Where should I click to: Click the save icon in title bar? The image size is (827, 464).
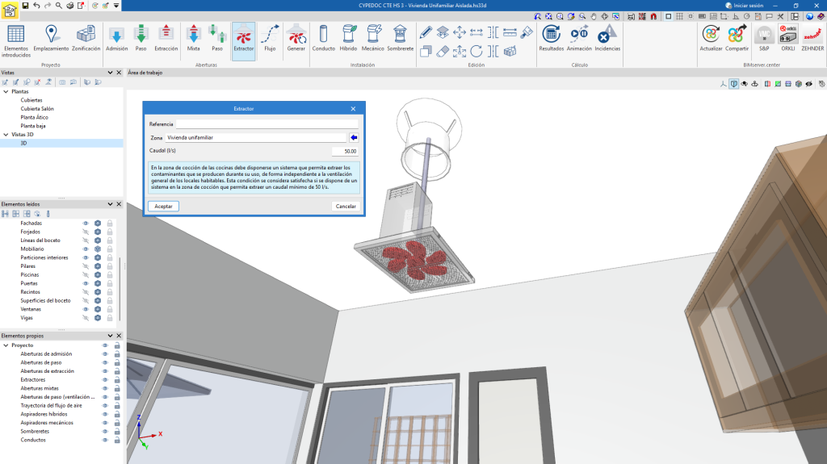25,6
